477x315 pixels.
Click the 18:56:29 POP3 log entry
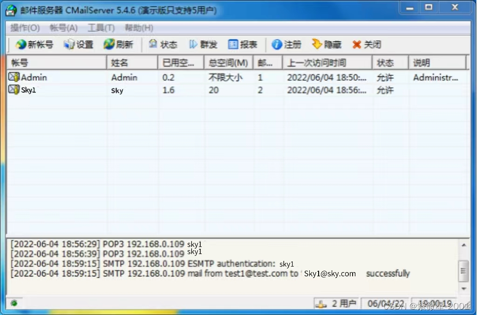coord(107,244)
